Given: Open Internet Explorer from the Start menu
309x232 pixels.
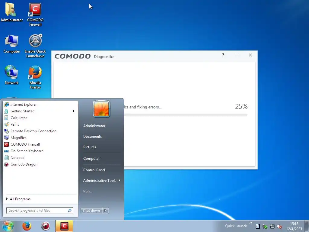Looking at the screenshot, I should pos(40,104).
